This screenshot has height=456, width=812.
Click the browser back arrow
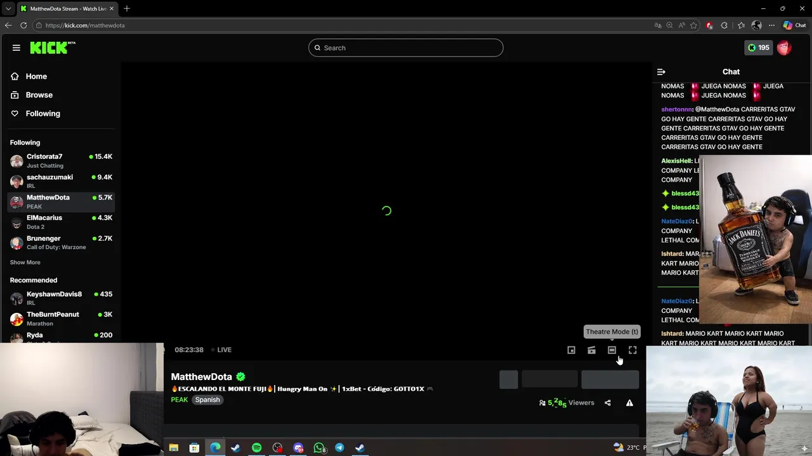tap(8, 25)
